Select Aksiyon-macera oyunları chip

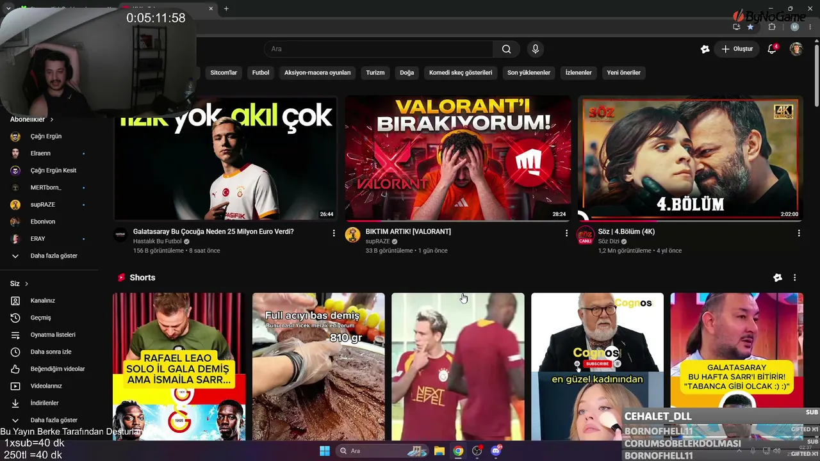click(x=317, y=73)
